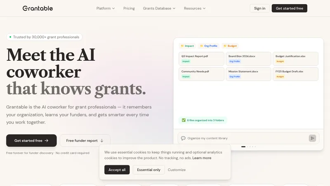330x186 pixels.
Task: Click the Budget folder icon
Action: click(225, 46)
